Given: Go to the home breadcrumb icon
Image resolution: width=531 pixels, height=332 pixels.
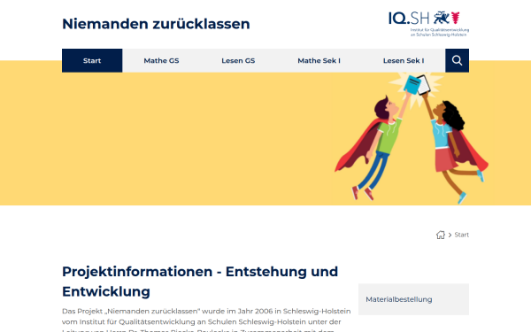Looking at the screenshot, I should coord(440,235).
